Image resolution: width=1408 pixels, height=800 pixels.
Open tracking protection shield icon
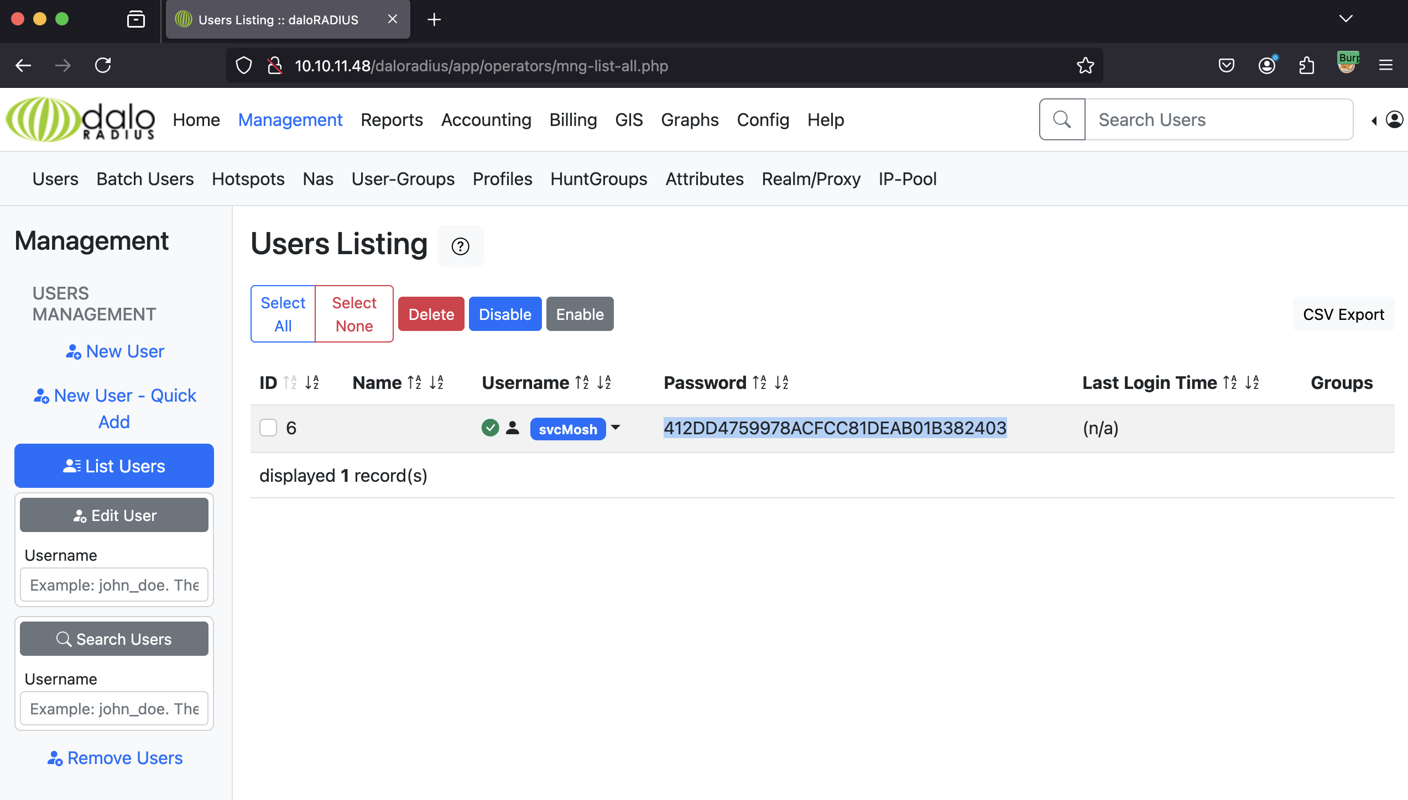(244, 66)
